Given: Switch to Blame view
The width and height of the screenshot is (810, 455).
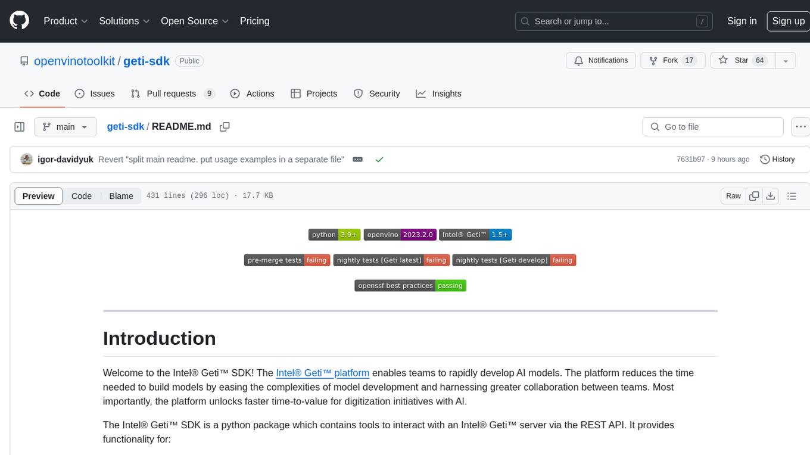Looking at the screenshot, I should [121, 196].
